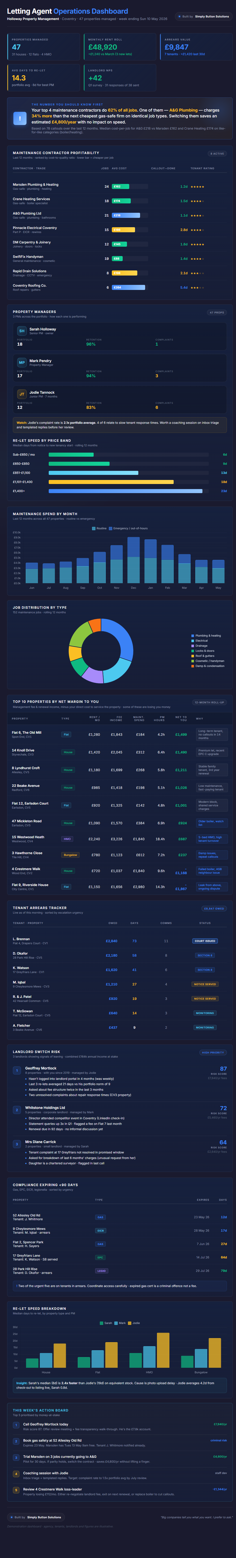Screen dimensions: 236x1558
Task: Click risk score 87 for Geoffrey Mortlock
Action: tap(223, 1069)
